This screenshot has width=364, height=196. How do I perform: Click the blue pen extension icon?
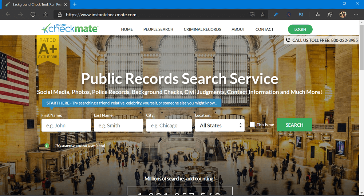click(276, 15)
